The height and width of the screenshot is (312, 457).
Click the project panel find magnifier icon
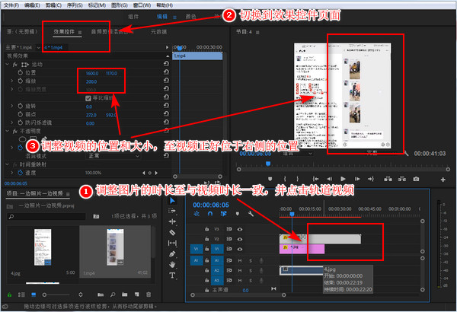[x=113, y=294]
